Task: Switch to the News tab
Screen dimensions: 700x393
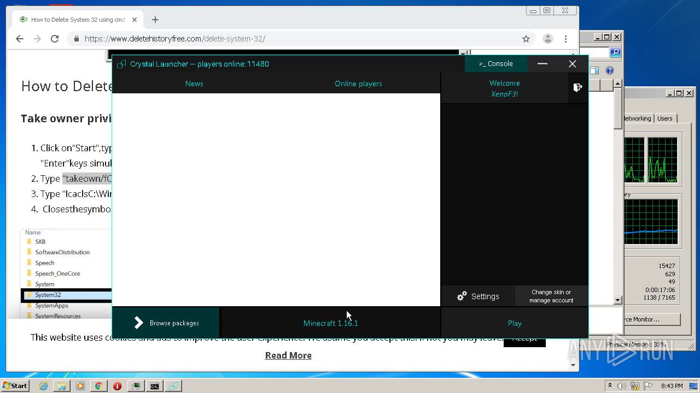Action: pyautogui.click(x=194, y=84)
